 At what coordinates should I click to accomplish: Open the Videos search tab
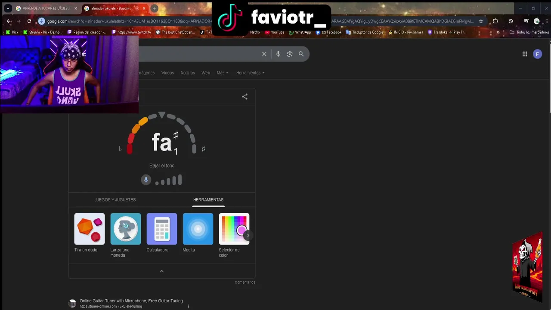[x=167, y=73]
